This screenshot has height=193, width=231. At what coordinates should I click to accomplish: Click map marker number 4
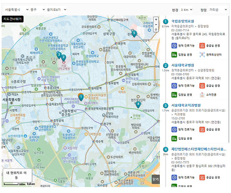tap(138, 104)
